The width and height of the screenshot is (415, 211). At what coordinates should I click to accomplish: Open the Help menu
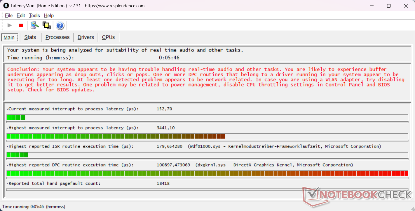click(49, 16)
